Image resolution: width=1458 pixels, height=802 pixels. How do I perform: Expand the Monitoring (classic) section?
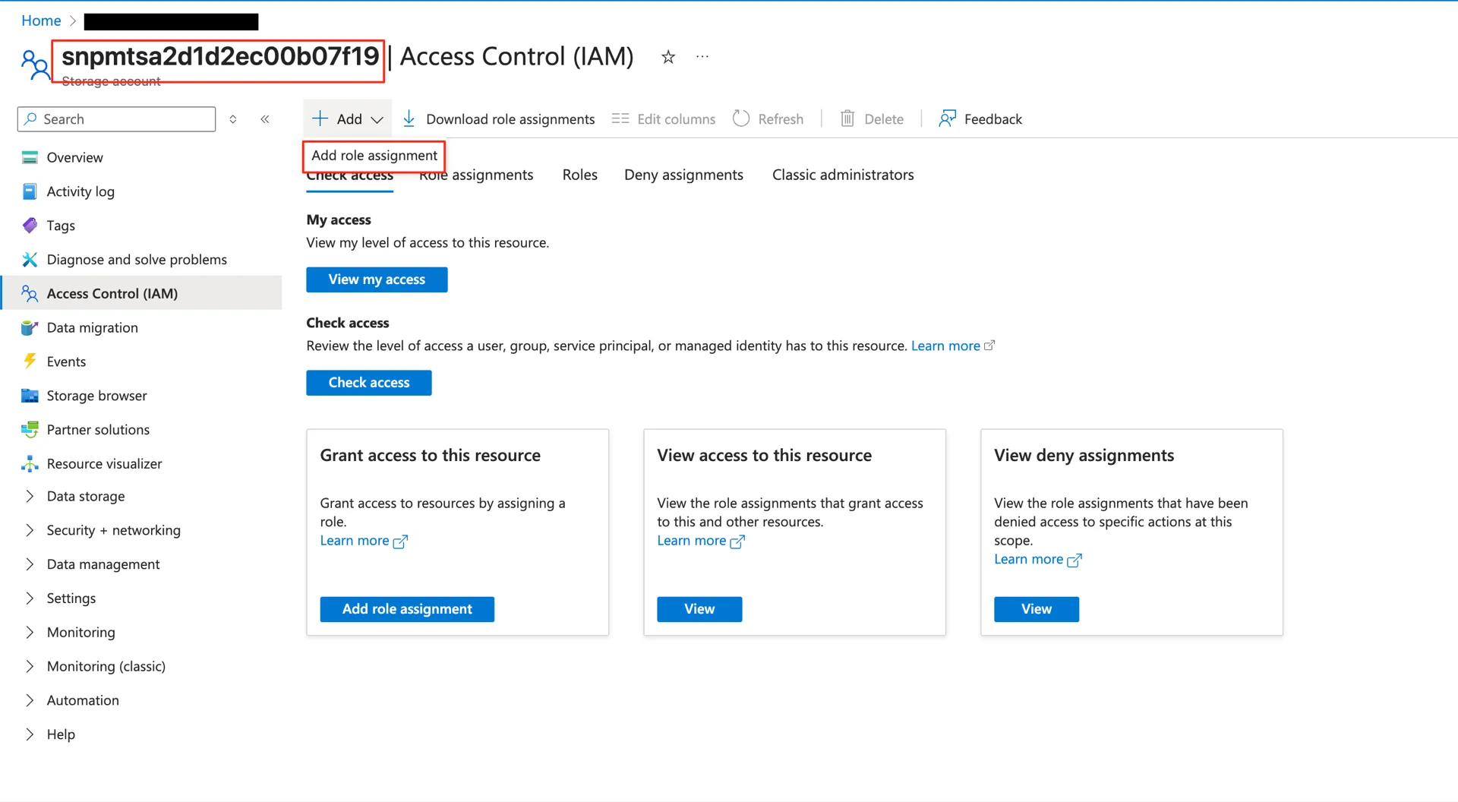30,666
